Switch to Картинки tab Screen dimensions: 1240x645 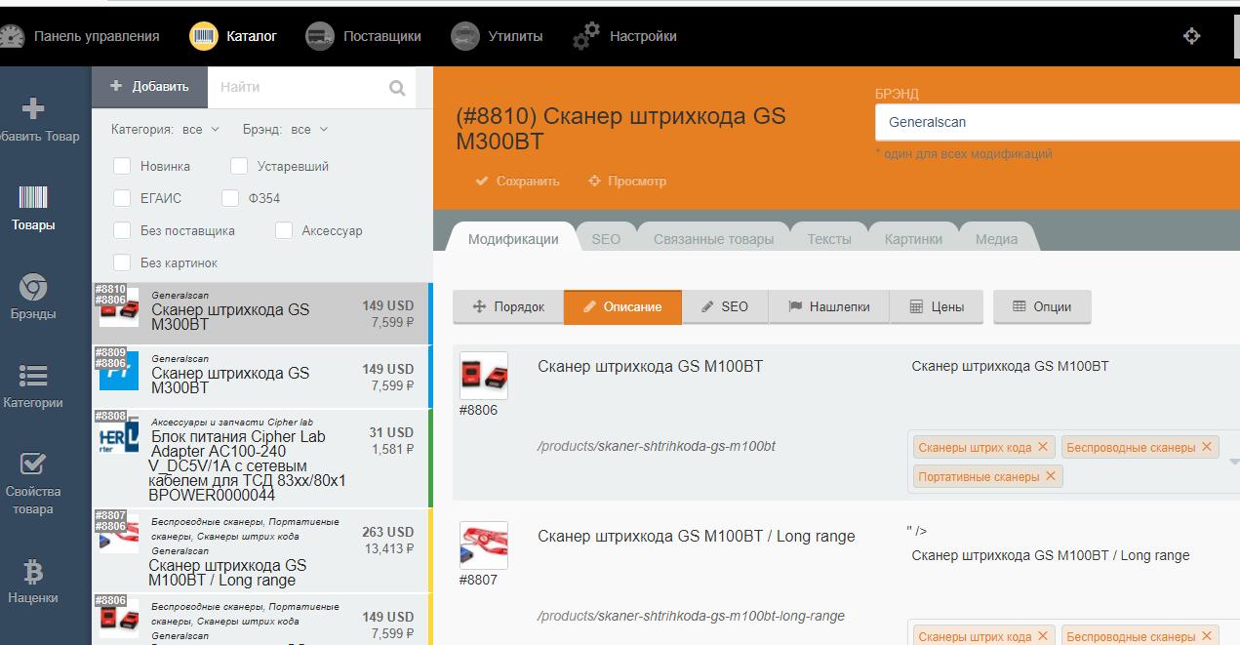913,239
